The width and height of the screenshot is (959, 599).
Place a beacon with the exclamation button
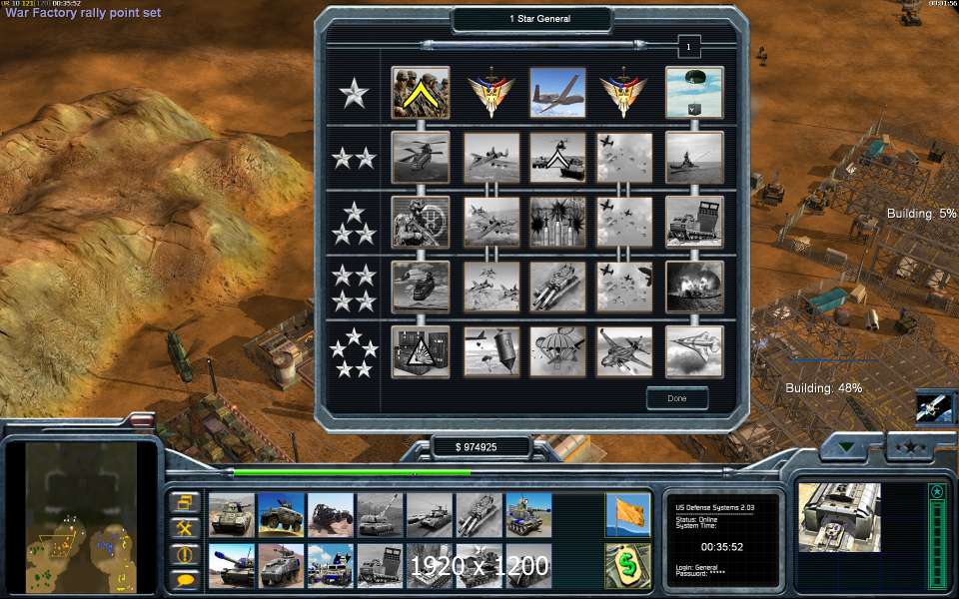(x=185, y=554)
